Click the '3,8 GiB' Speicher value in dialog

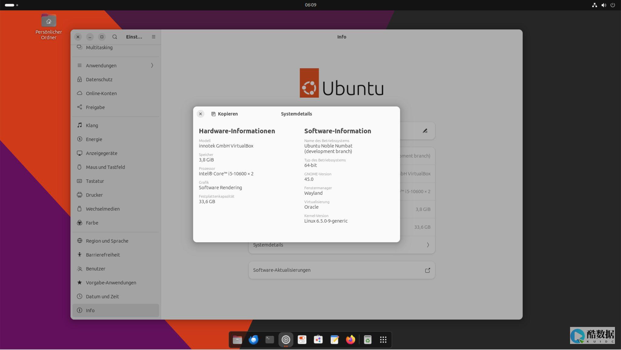point(206,160)
